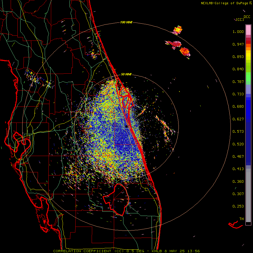Click the 100 NMI range ring label
This screenshot has height=253, width=253.
pos(126,22)
